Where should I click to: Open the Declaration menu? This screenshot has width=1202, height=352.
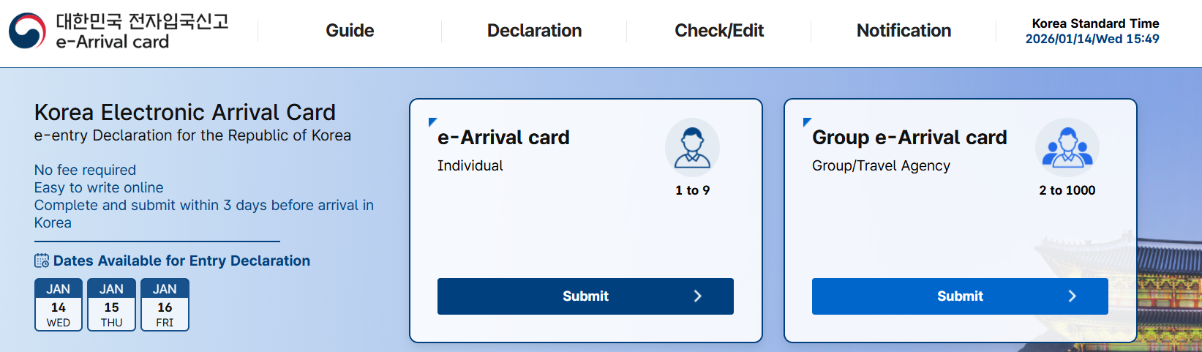click(x=534, y=31)
